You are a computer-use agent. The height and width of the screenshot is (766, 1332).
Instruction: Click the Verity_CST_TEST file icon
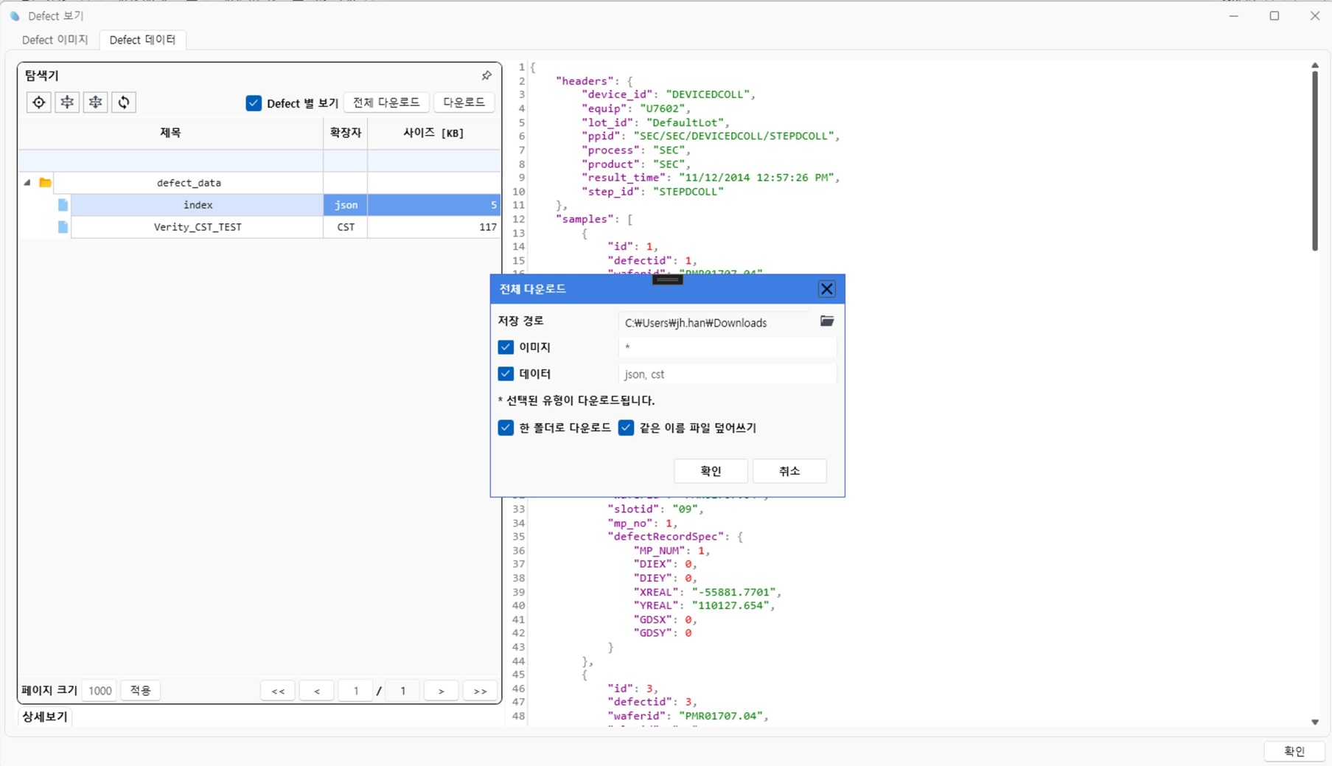pos(63,227)
